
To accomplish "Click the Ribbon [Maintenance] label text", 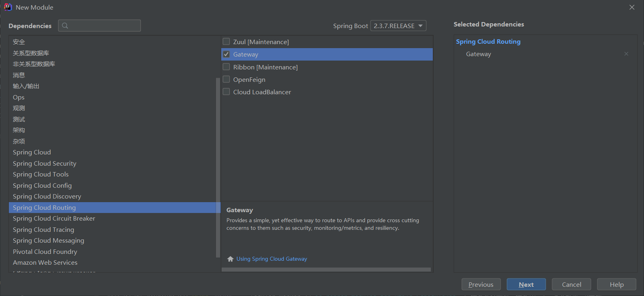I will coord(265,67).
